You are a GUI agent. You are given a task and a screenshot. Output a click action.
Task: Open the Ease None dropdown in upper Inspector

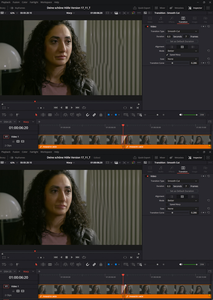point(182,59)
